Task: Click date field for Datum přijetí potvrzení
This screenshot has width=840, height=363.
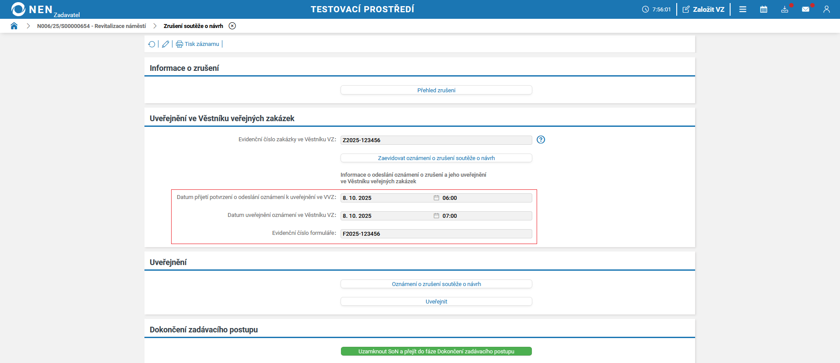Action: coord(387,198)
